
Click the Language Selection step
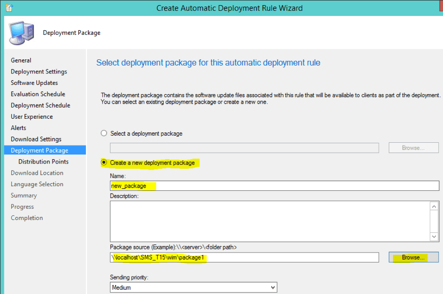coord(37,184)
